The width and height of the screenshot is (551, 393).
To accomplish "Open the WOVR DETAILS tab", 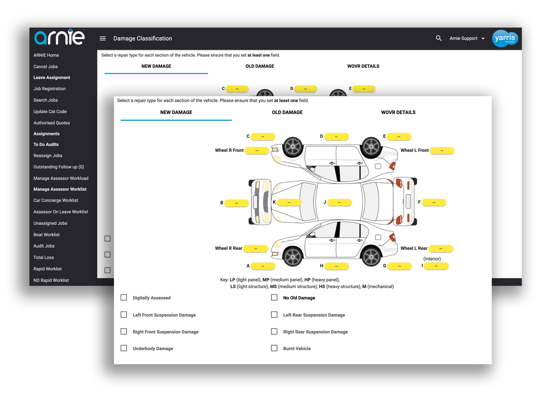I will [x=398, y=112].
